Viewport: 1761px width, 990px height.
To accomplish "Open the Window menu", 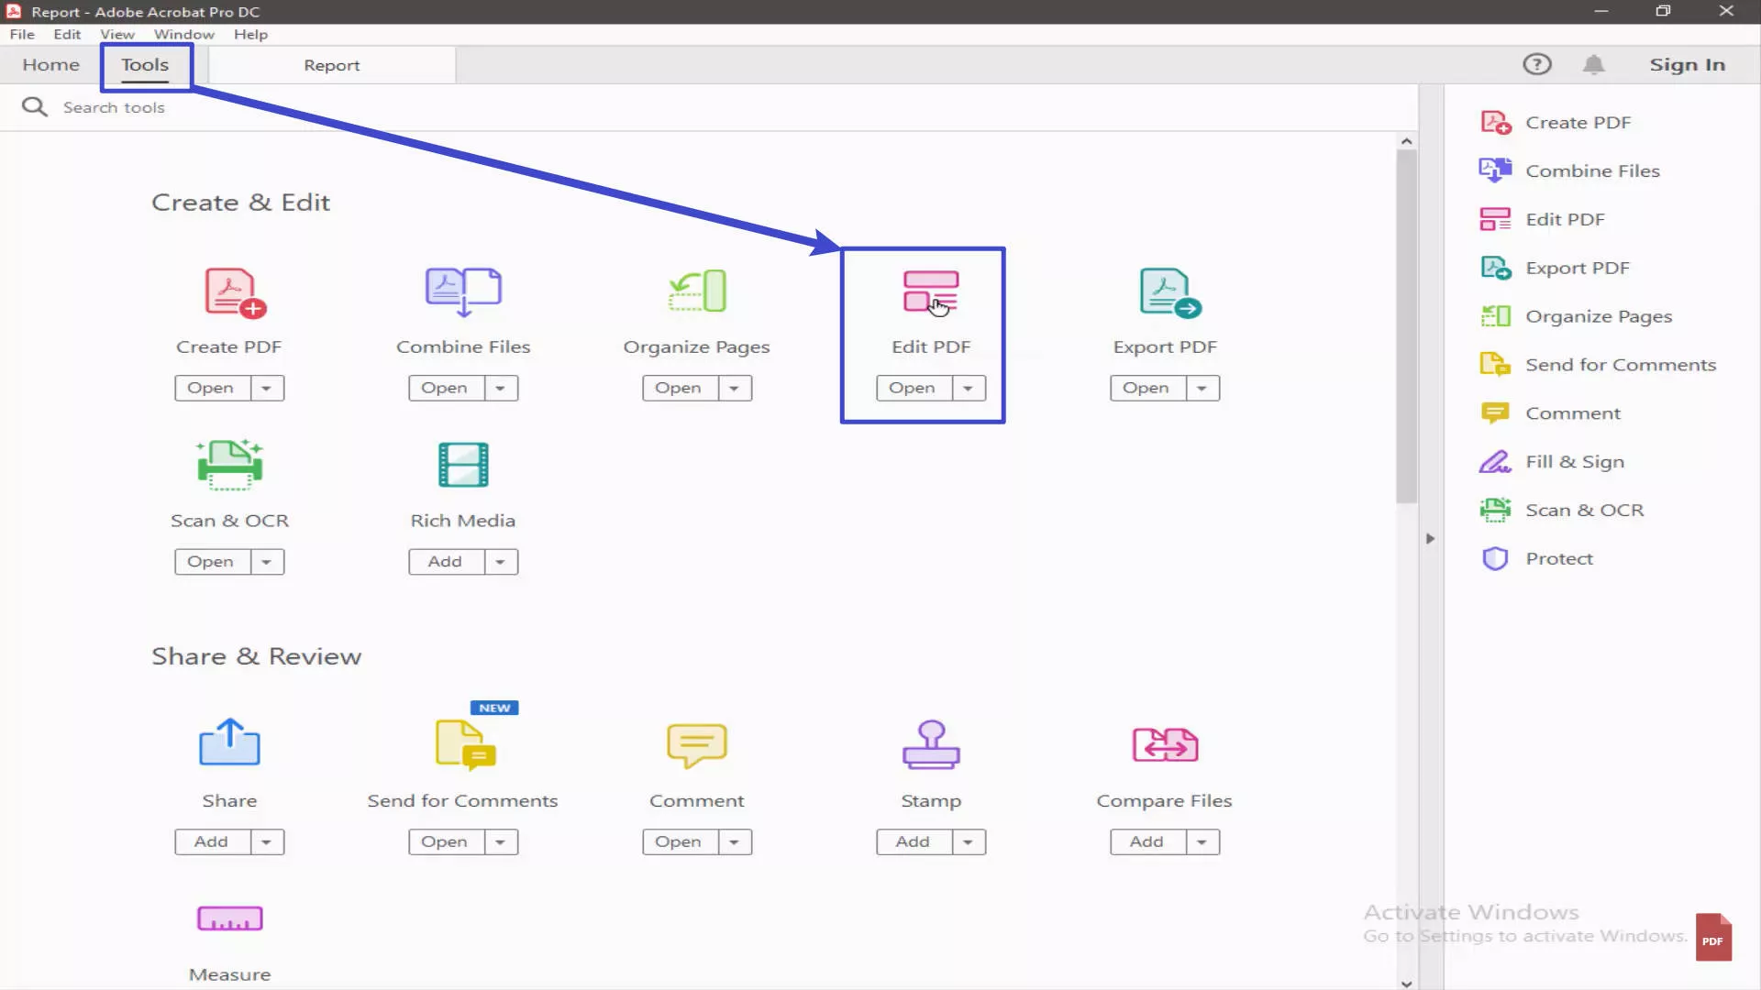I will 183,35.
